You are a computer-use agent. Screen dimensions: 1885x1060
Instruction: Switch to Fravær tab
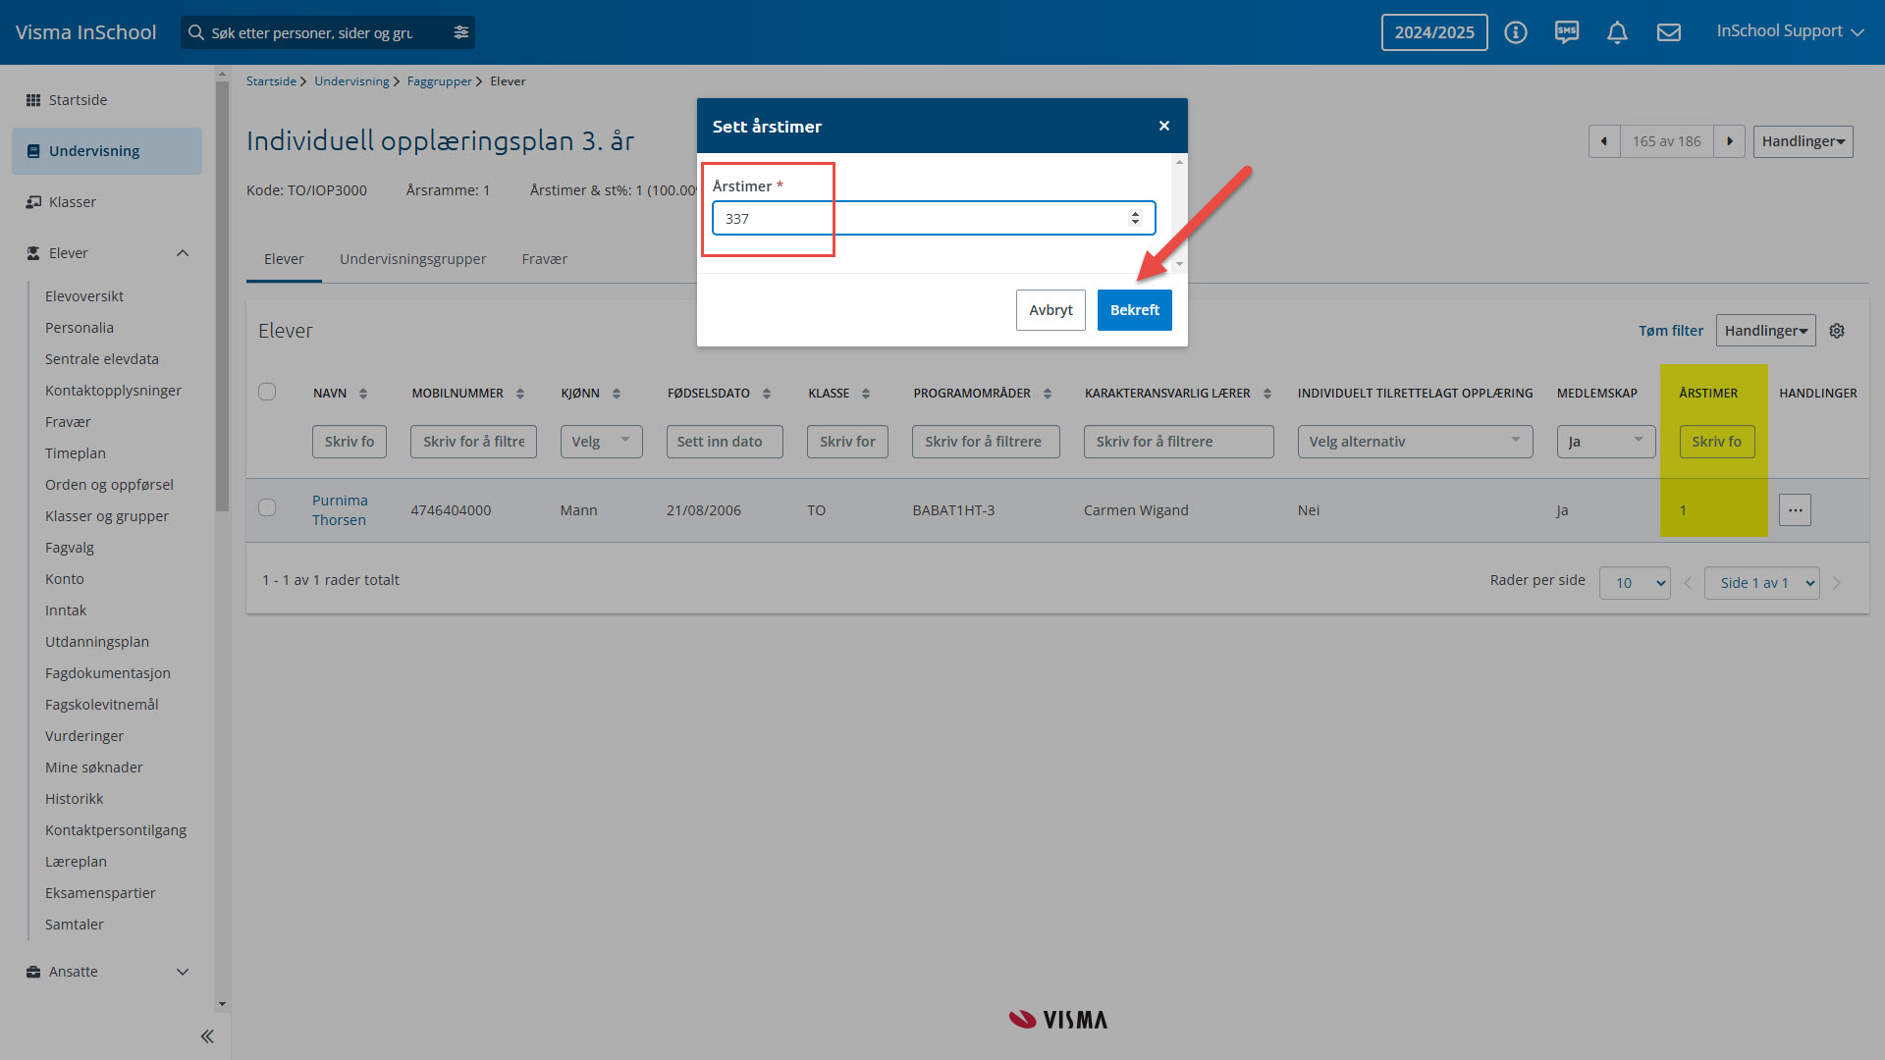click(544, 259)
